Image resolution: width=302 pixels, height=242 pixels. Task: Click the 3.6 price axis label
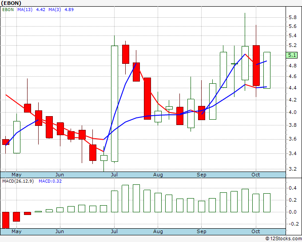[x=293, y=139]
